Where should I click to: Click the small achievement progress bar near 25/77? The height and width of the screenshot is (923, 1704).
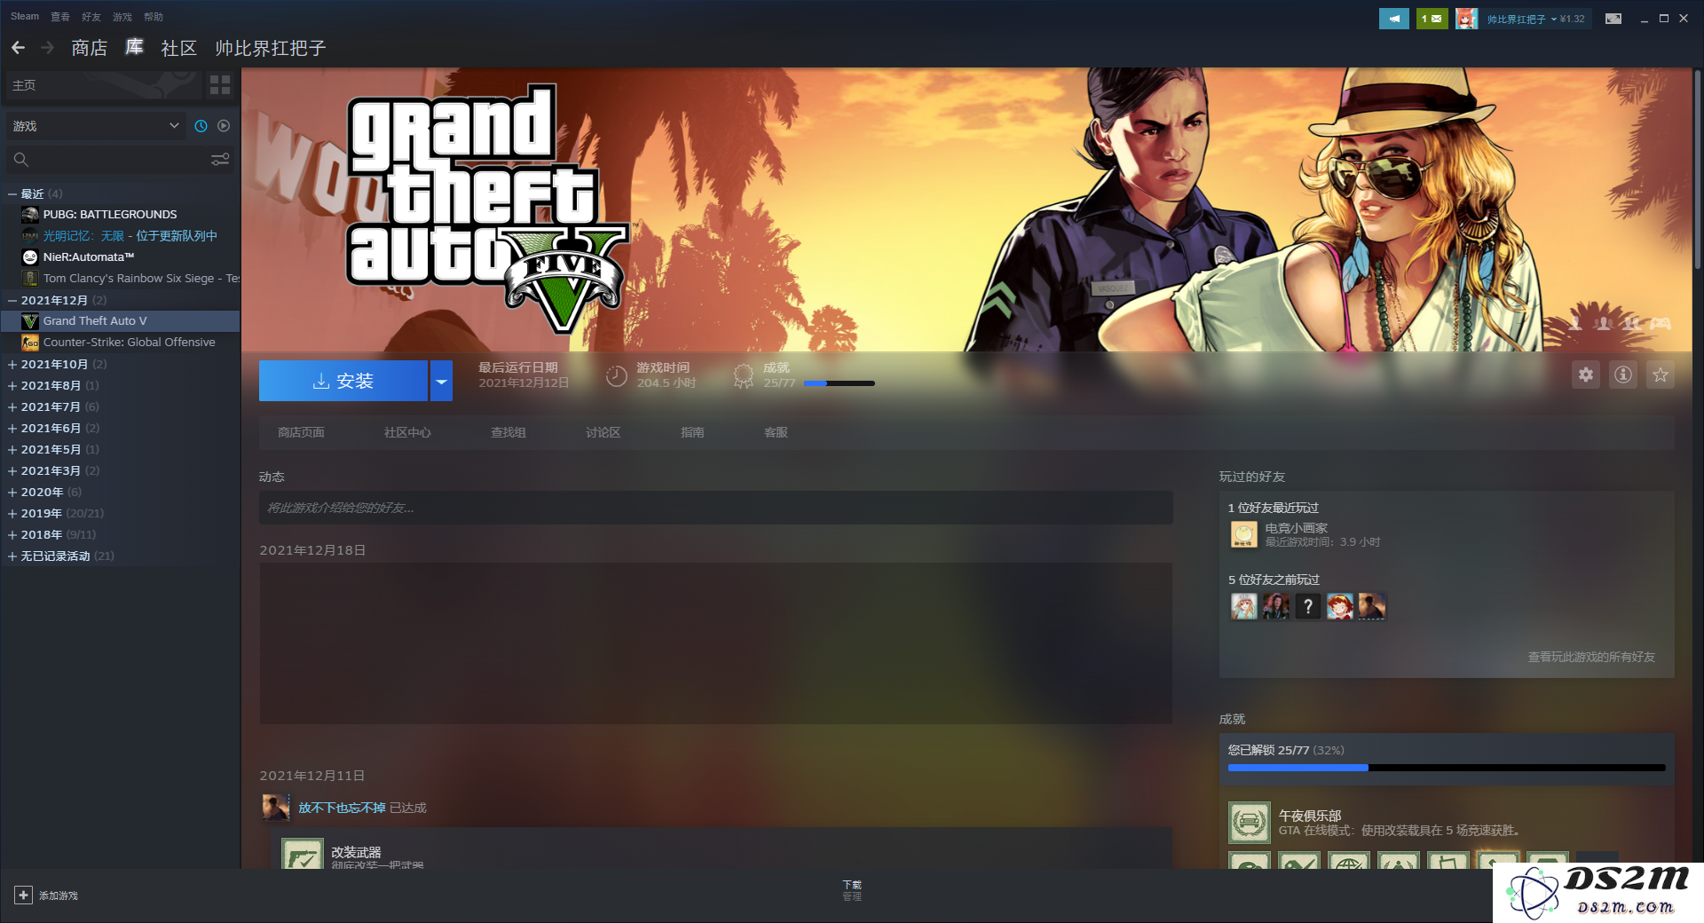pos(839,383)
